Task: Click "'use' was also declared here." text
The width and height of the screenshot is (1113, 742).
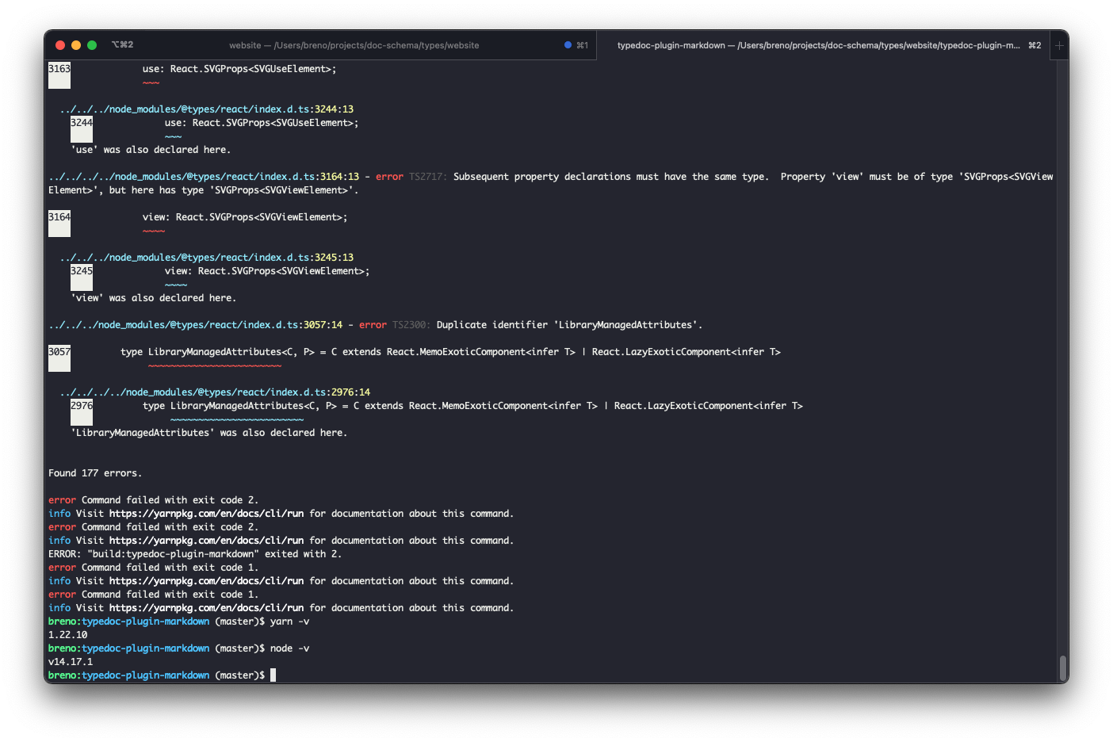Action: 151,150
